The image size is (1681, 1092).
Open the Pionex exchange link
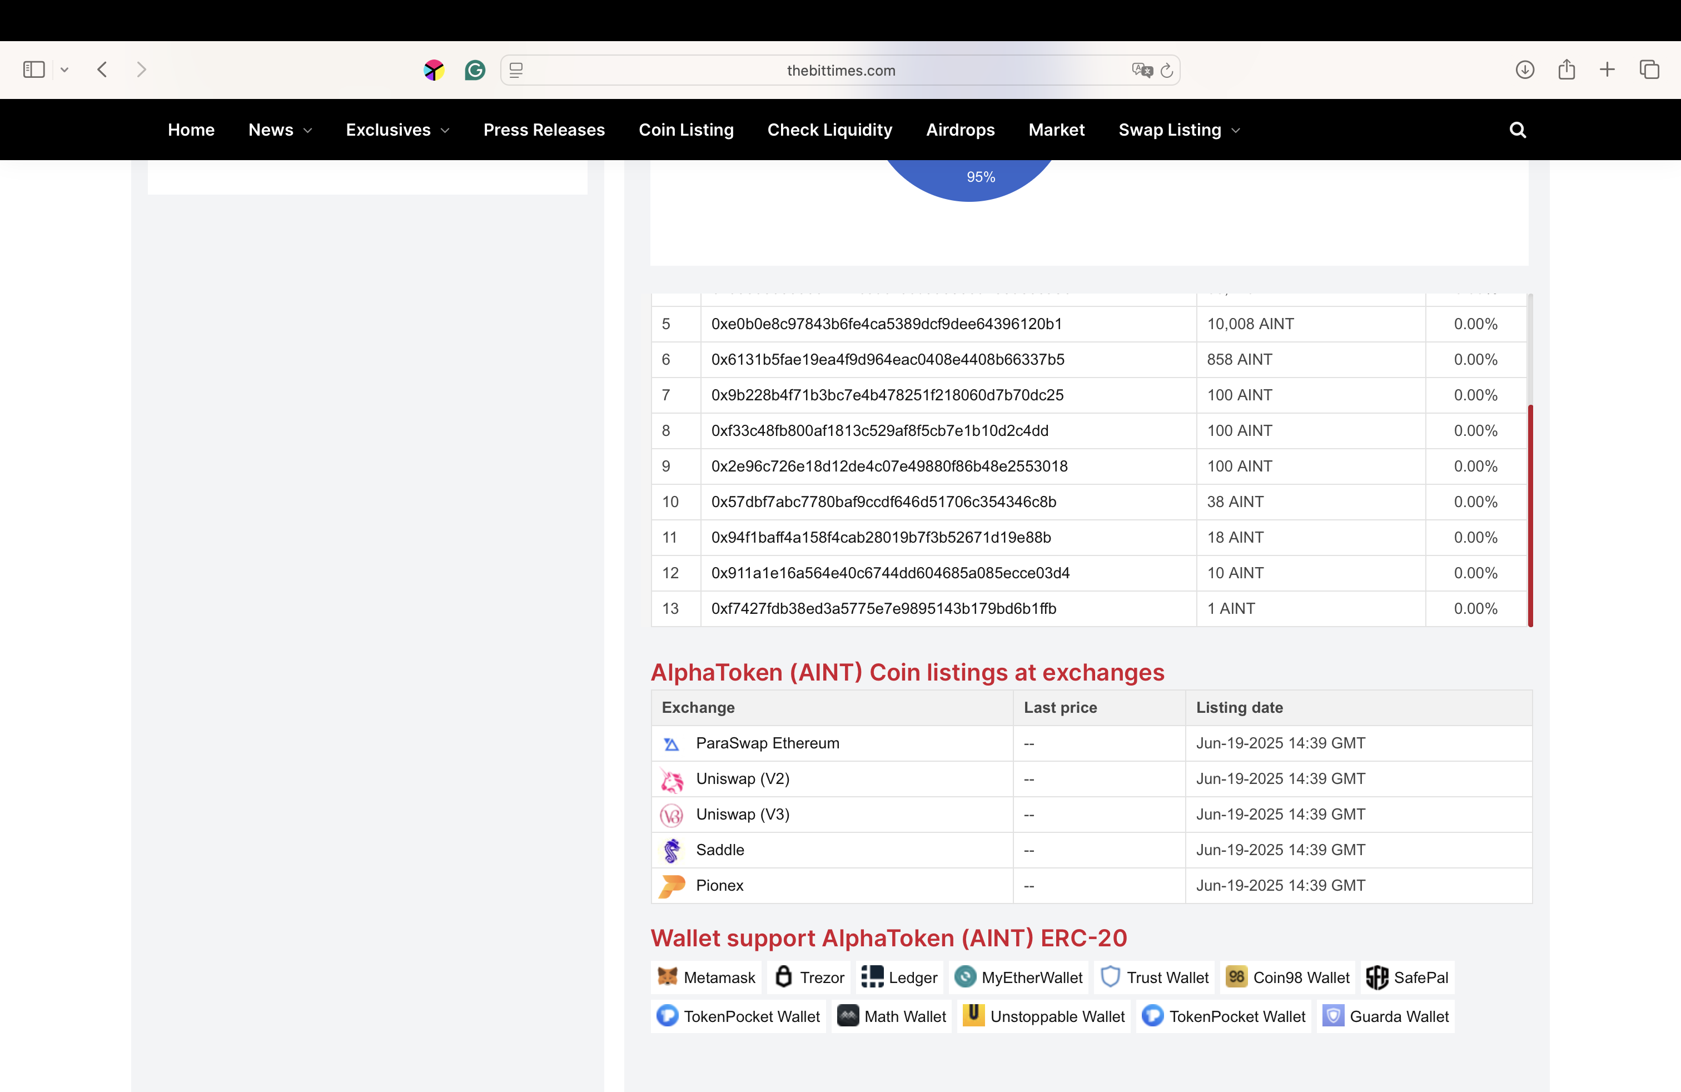719,885
